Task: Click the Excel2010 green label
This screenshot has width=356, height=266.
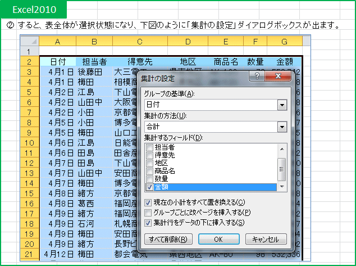Action: coord(34,10)
